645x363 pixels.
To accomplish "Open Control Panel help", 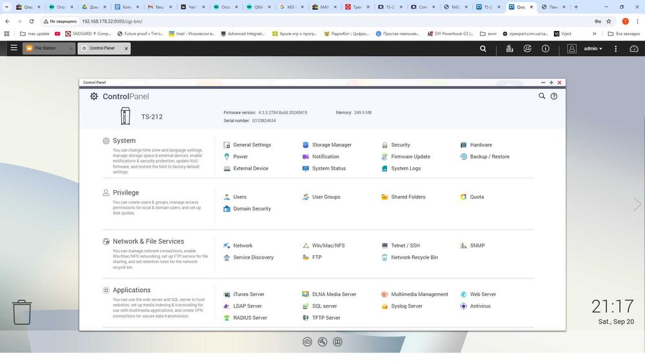I will tap(554, 96).
